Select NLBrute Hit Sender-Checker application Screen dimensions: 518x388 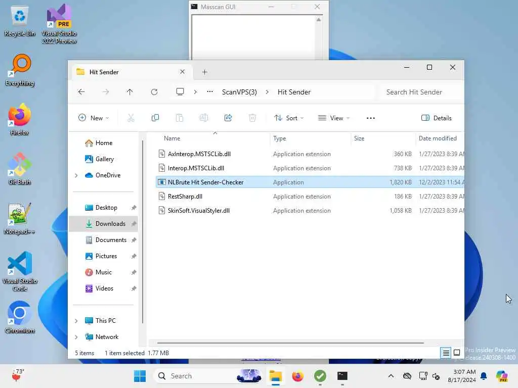point(310,182)
